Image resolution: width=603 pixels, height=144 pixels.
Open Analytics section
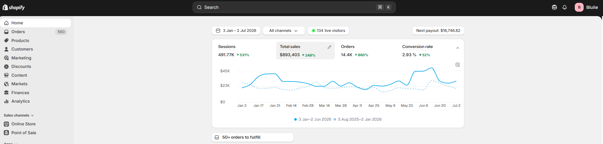[x=36, y=101]
